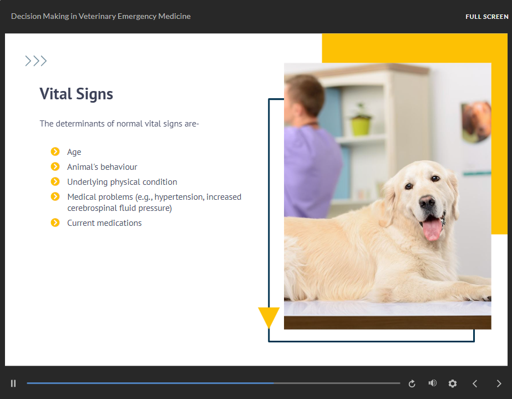Enter FULL SCREEN mode
Viewport: 512px width, 399px height.
click(x=486, y=17)
